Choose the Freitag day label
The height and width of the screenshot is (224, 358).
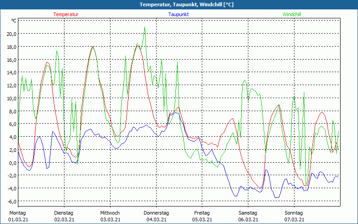202,213
